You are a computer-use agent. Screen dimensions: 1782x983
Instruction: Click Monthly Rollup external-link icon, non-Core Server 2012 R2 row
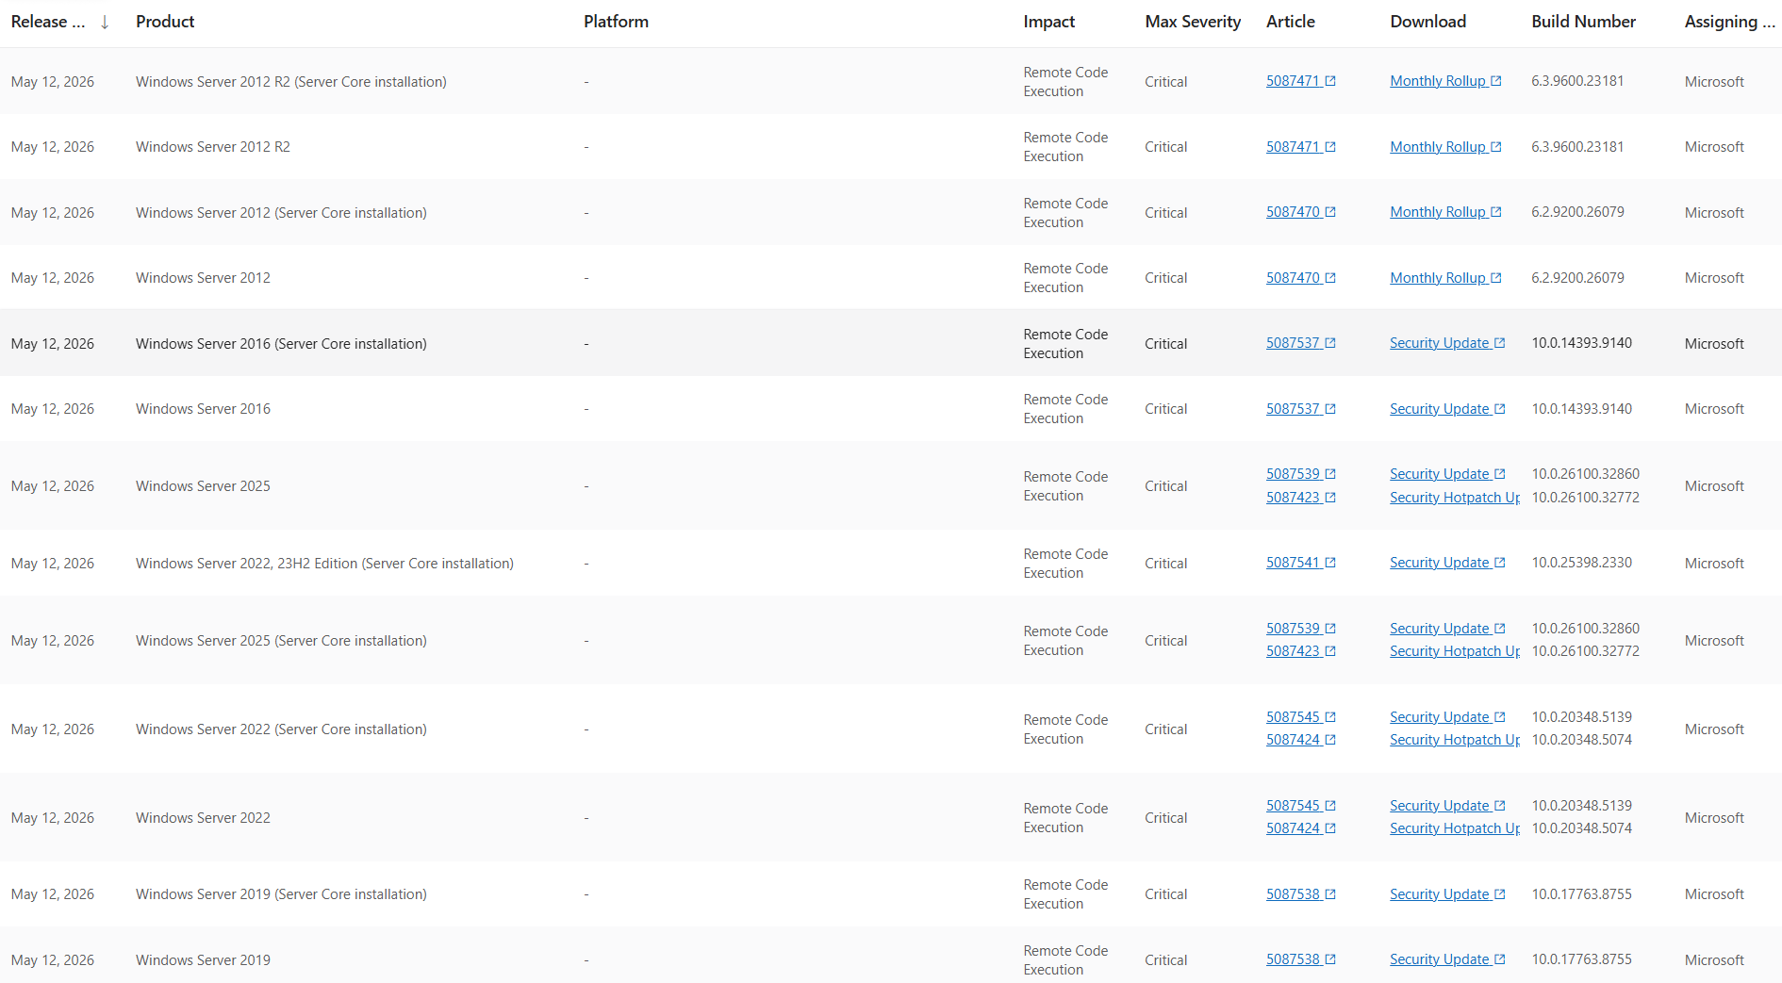[x=1496, y=147]
